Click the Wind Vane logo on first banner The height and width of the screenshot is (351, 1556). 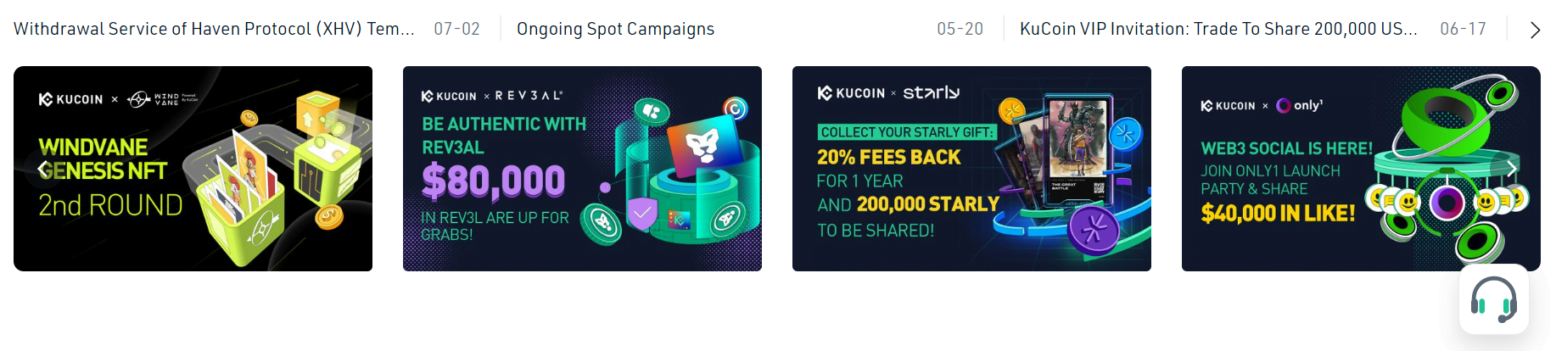tap(162, 99)
